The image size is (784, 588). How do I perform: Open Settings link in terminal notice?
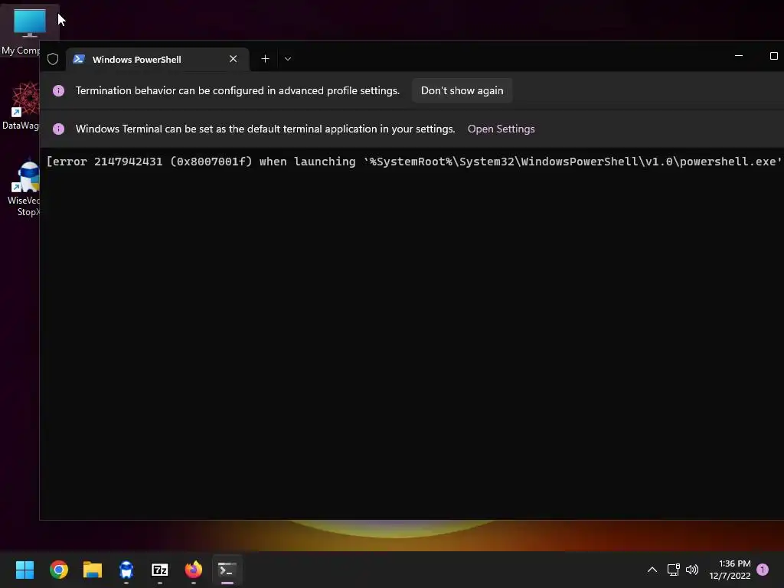(x=501, y=129)
